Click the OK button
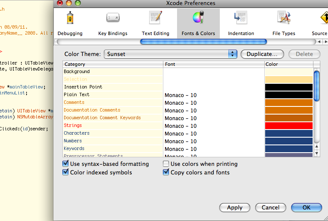This screenshot has width=328, height=221. pos(307,208)
